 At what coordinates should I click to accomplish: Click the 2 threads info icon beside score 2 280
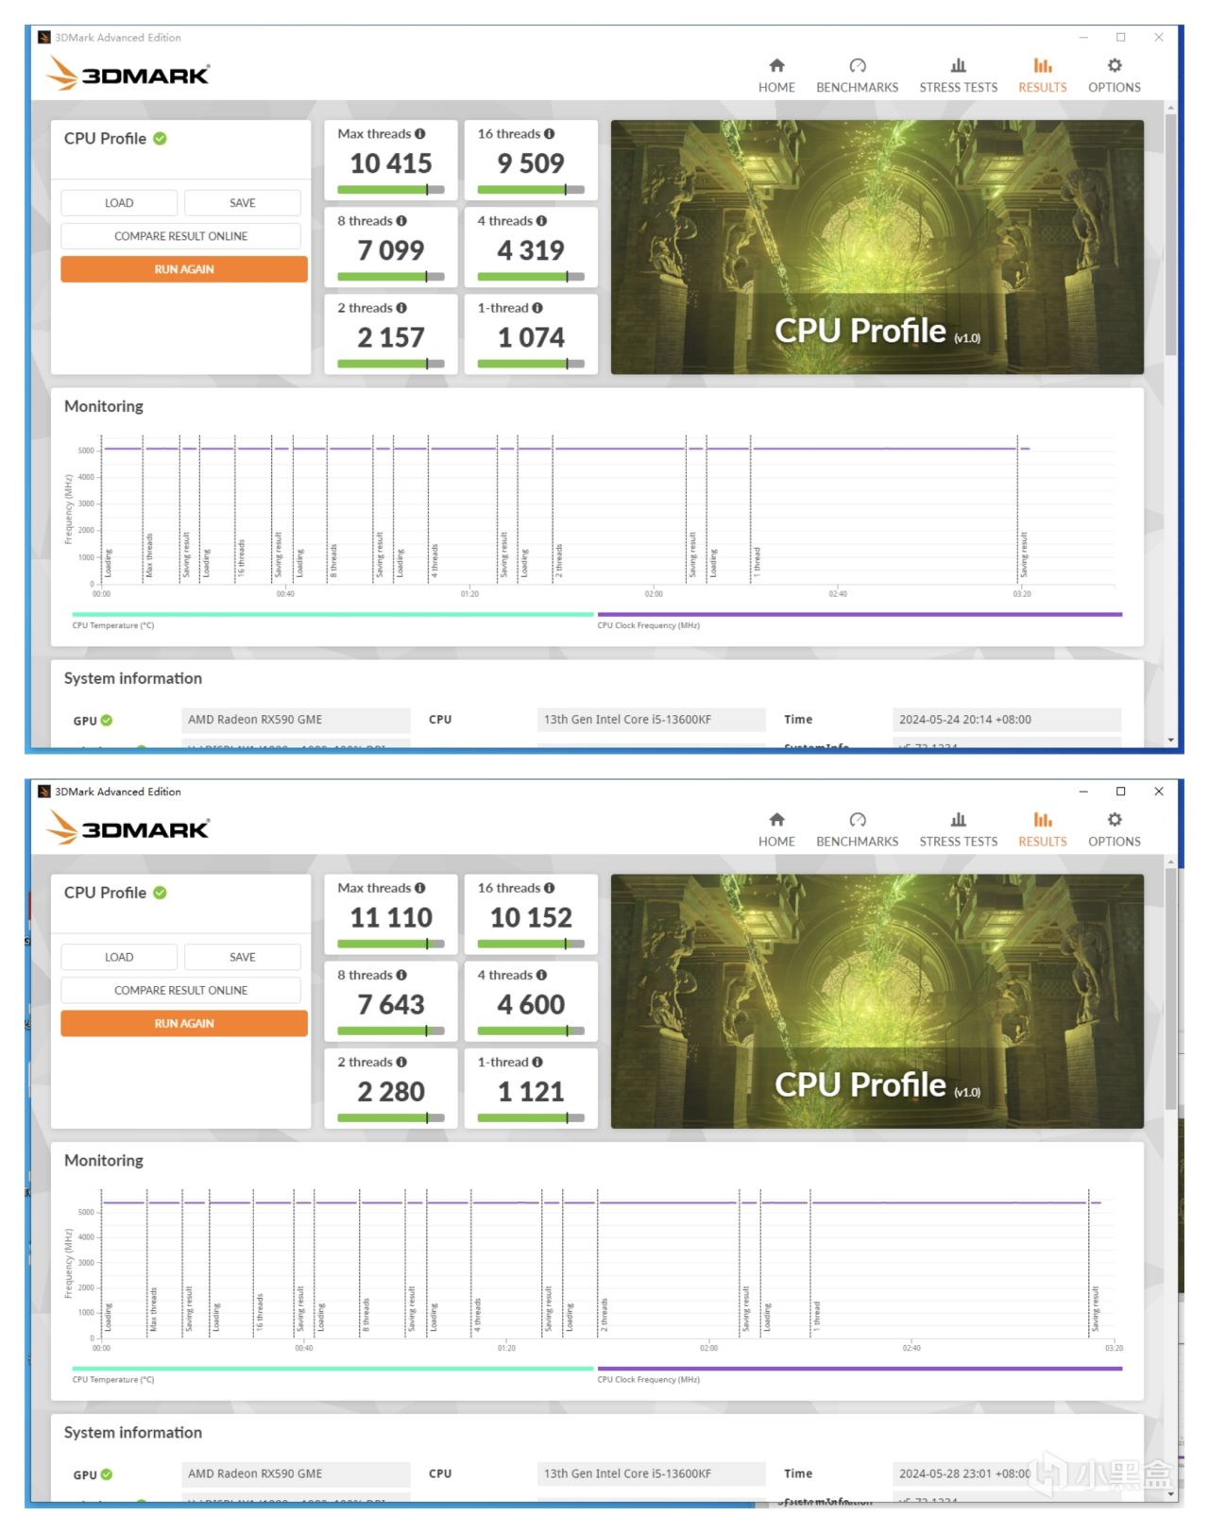click(x=401, y=1062)
